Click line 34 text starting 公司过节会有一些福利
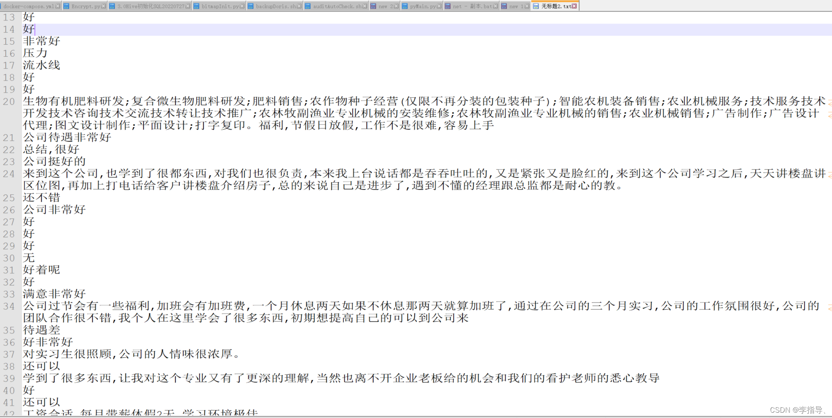Image resolution: width=832 pixels, height=418 pixels. point(421,312)
